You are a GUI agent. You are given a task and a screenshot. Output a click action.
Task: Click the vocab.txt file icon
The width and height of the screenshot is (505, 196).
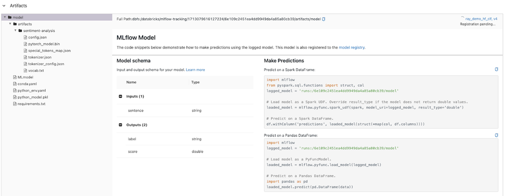coord(25,71)
